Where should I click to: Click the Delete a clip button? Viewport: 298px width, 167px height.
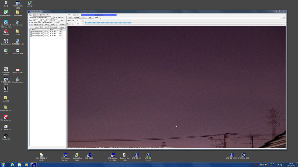click(54, 27)
